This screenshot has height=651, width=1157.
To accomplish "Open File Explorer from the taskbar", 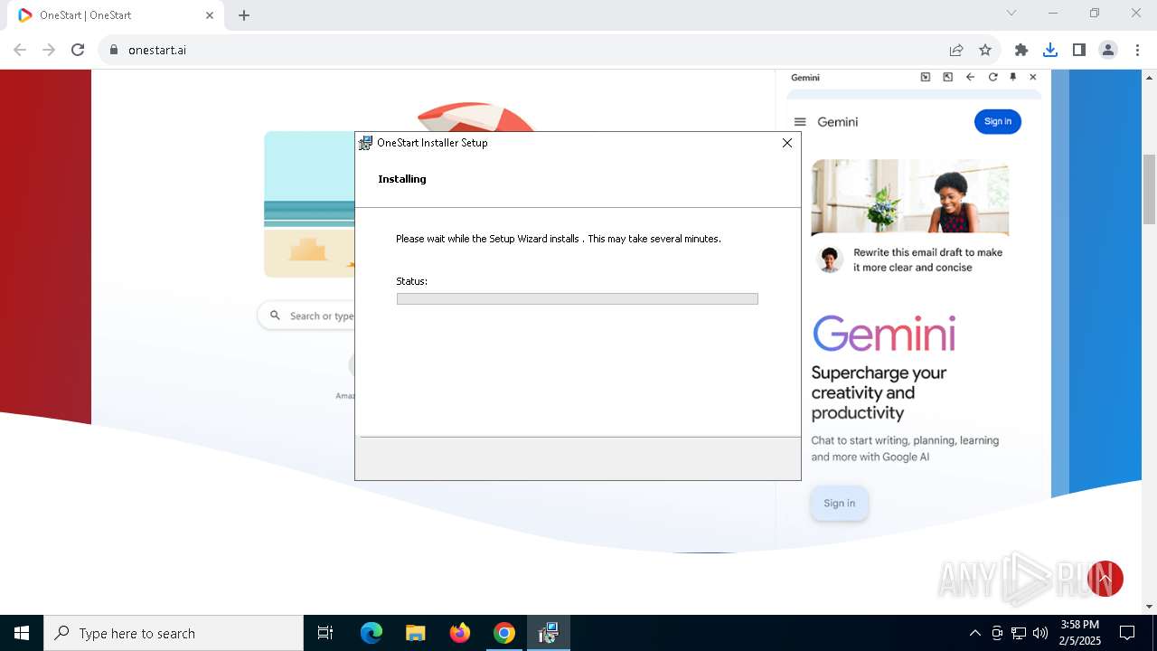I will pos(416,633).
